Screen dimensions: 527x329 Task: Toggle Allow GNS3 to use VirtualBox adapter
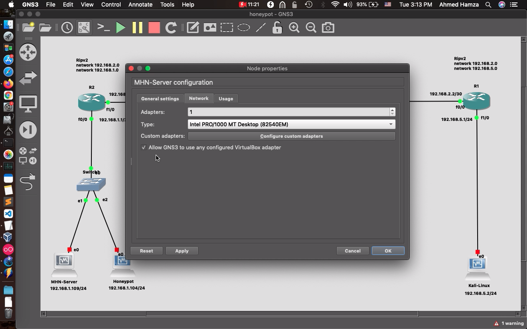tap(144, 147)
